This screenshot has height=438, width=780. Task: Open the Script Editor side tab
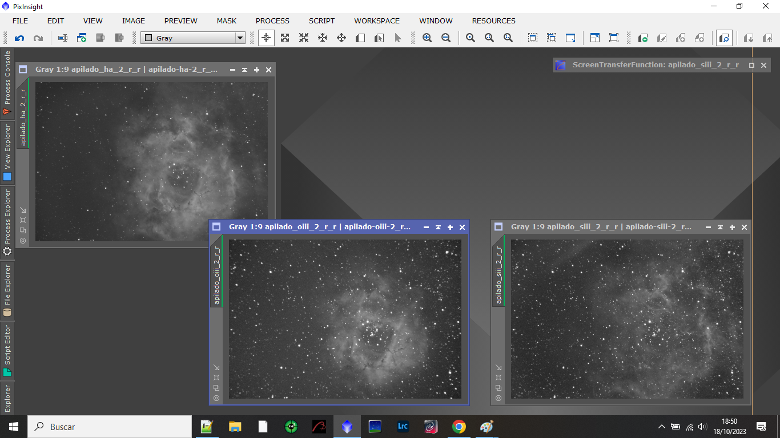click(7, 350)
